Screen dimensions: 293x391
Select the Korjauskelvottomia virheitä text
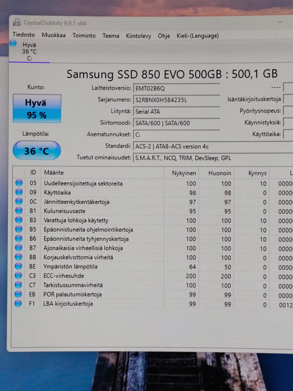coord(78,257)
